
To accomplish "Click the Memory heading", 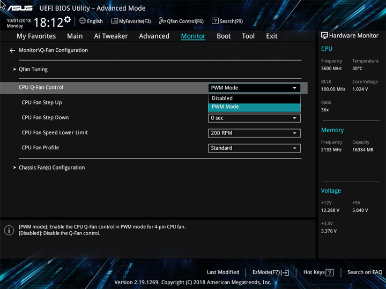I will tap(332, 130).
